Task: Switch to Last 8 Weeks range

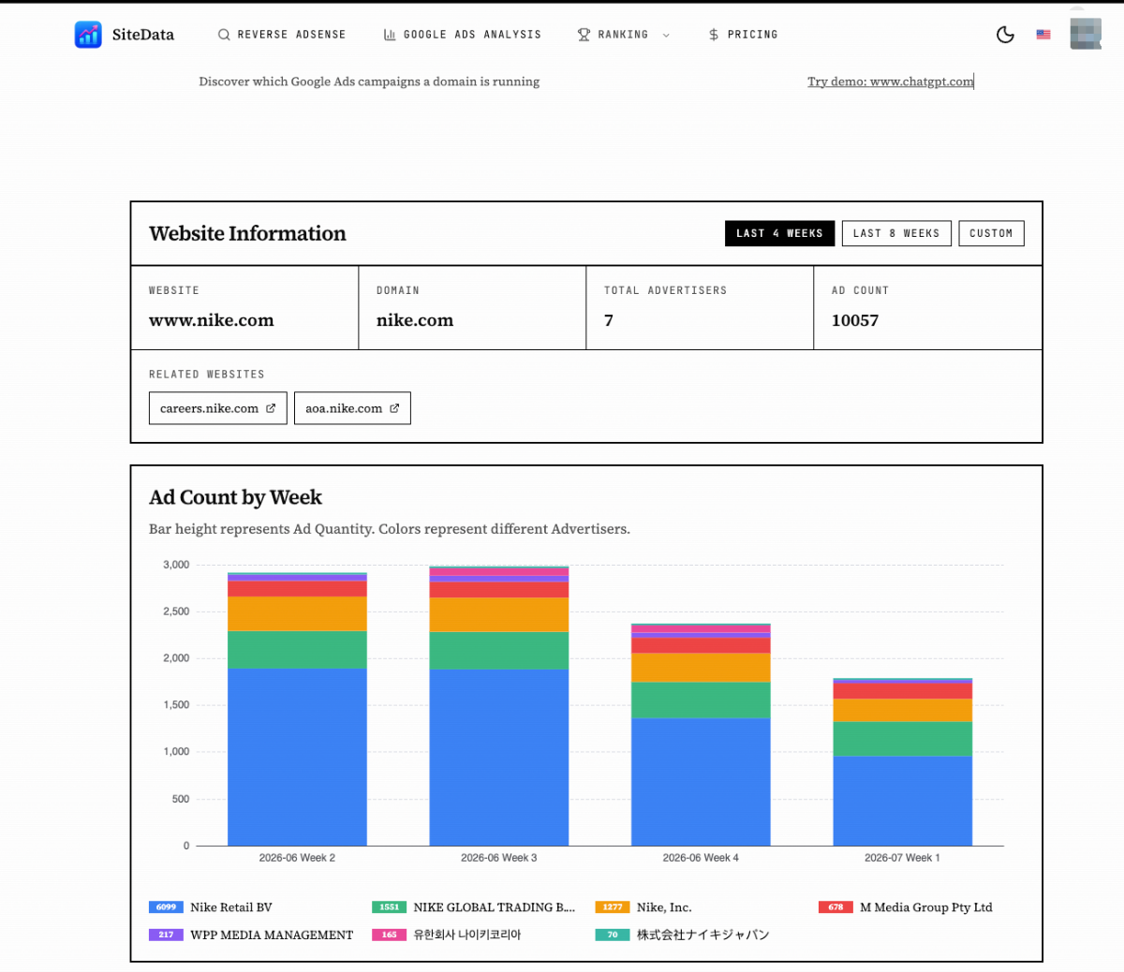Action: 896,233
